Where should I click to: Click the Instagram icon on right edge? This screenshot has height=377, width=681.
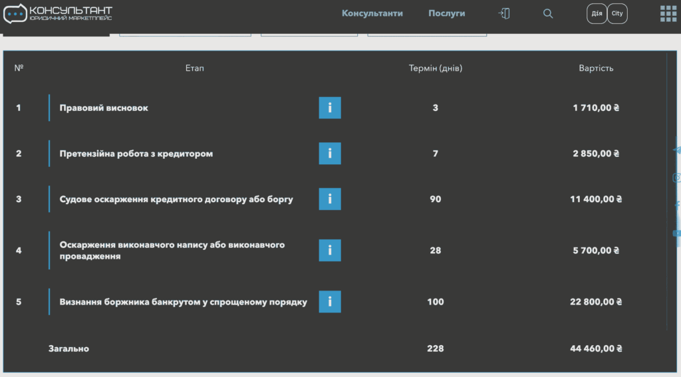[x=677, y=178]
